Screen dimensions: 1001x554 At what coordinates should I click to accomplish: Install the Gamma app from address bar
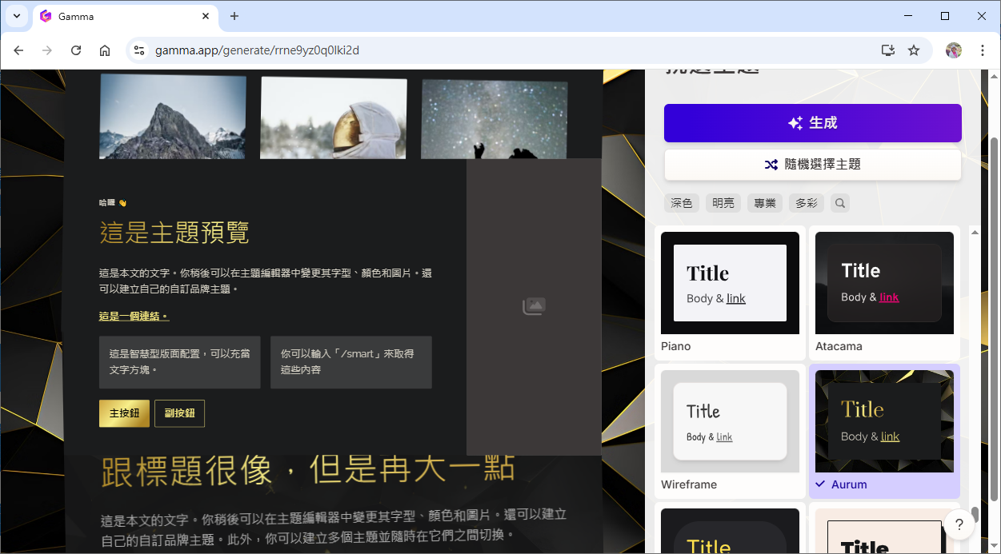[x=887, y=50]
